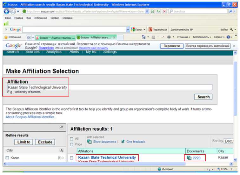
Task: Open the Сервис menu in the menu bar
Action: click(55, 18)
